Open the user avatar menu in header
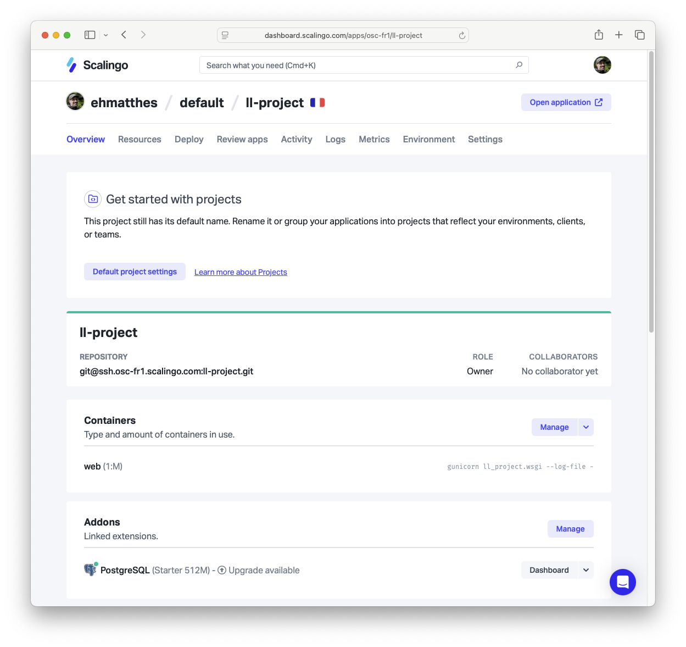686x647 pixels. click(x=603, y=65)
